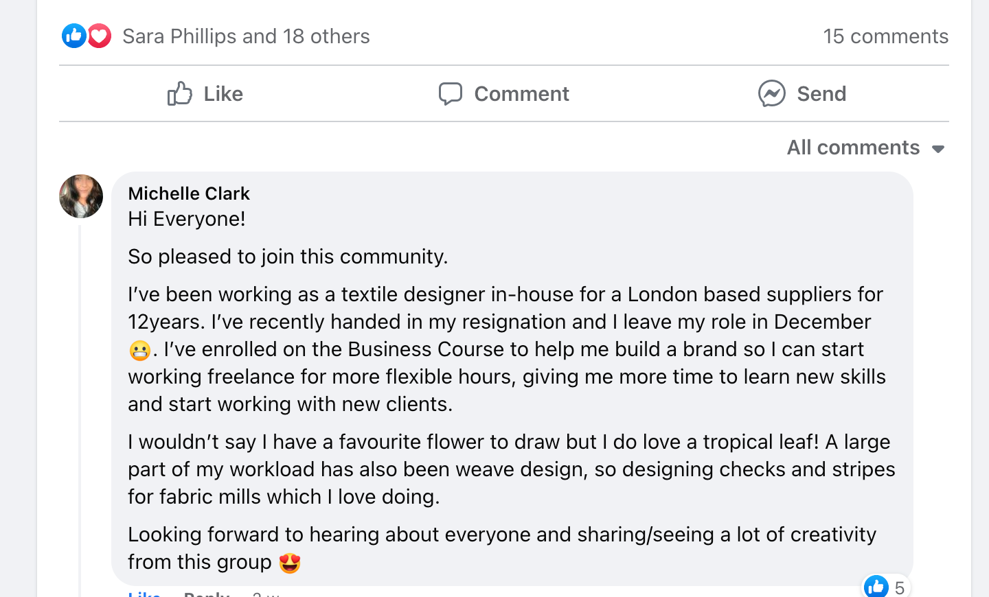This screenshot has height=597, width=989.
Task: Click the vertical thread line below the avatar
Action: 80,412
